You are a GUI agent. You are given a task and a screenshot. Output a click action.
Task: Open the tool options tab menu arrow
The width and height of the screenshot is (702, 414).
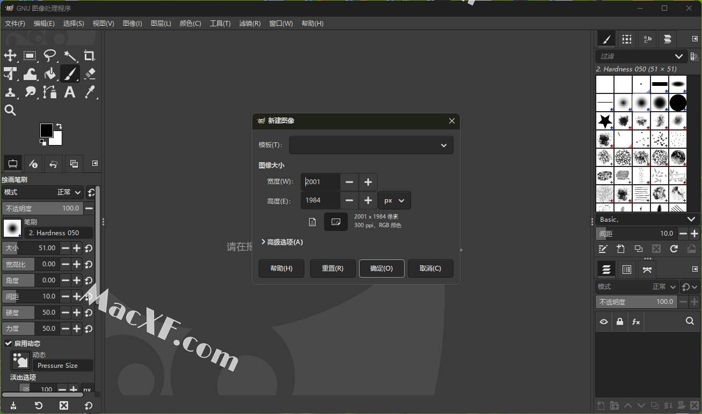coord(95,163)
